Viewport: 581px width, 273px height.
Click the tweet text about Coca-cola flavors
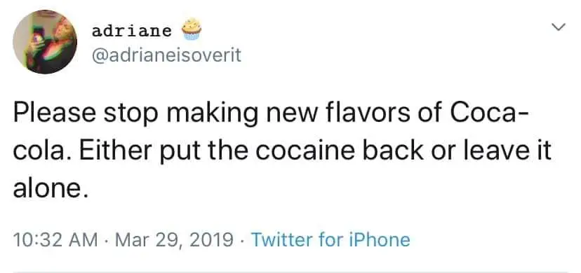(x=282, y=150)
